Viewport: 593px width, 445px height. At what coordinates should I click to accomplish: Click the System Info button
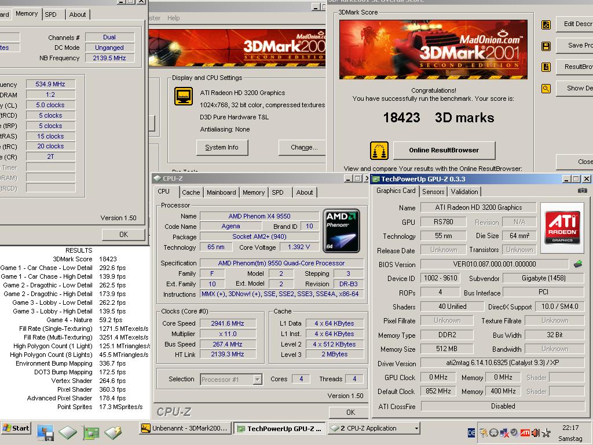[x=222, y=147]
